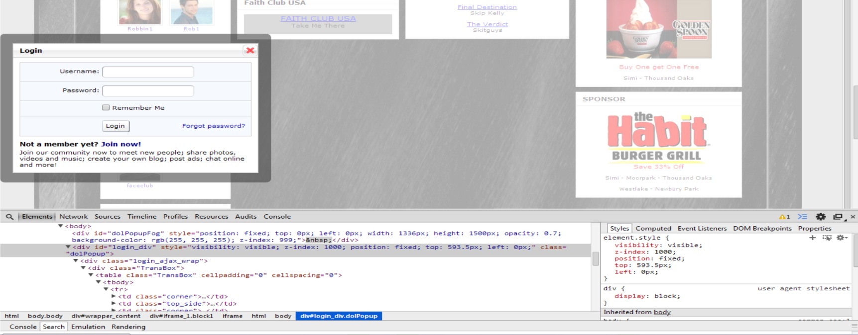Open the drawer Rendering tab
The width and height of the screenshot is (858, 335).
(x=128, y=327)
